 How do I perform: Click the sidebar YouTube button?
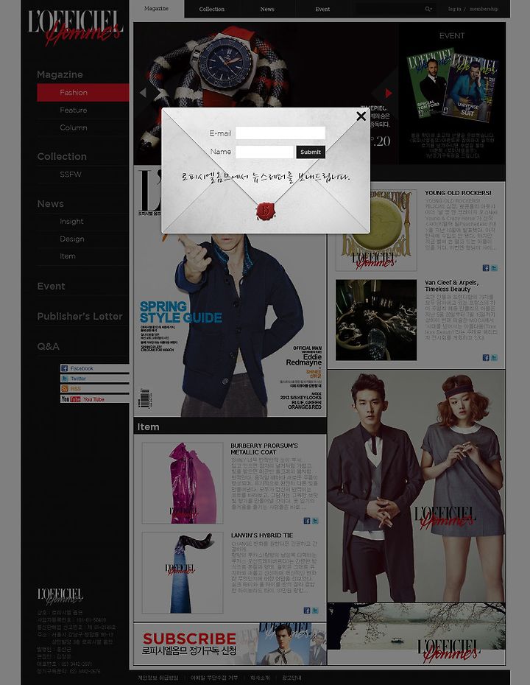[95, 399]
